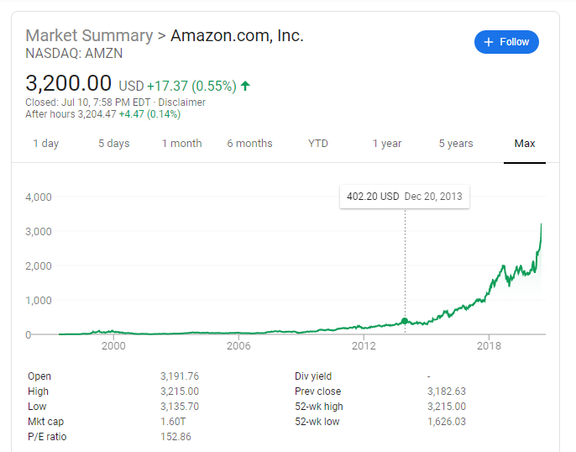Click the green up arrow icon
Screen dimensions: 576x452
coord(245,86)
